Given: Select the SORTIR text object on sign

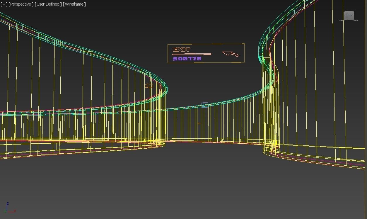Looking at the screenshot, I should [x=187, y=59].
